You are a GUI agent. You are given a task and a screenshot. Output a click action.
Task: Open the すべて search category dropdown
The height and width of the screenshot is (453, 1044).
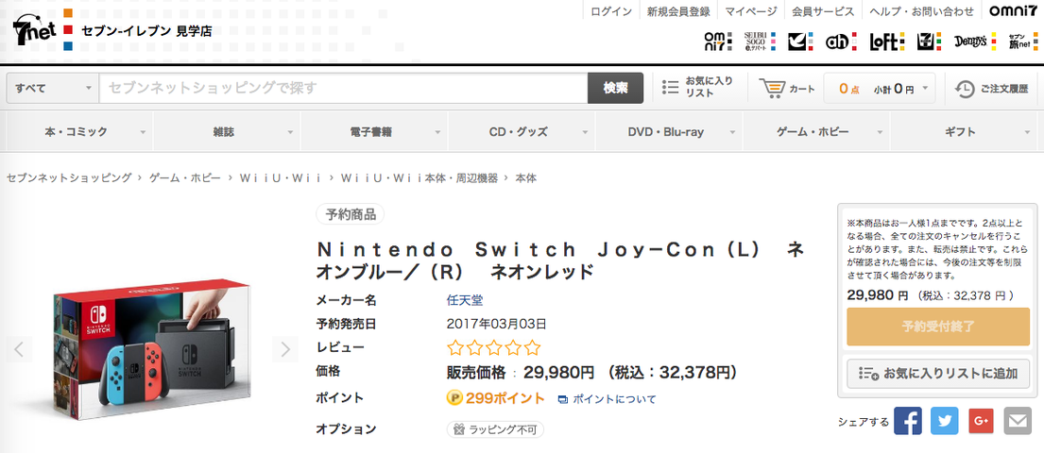tap(52, 88)
